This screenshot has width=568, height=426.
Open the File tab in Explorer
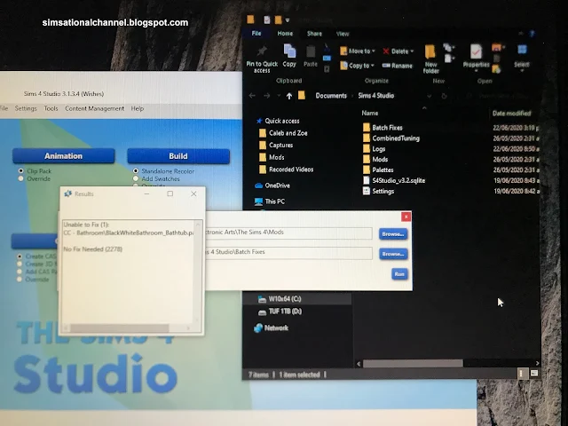(256, 34)
